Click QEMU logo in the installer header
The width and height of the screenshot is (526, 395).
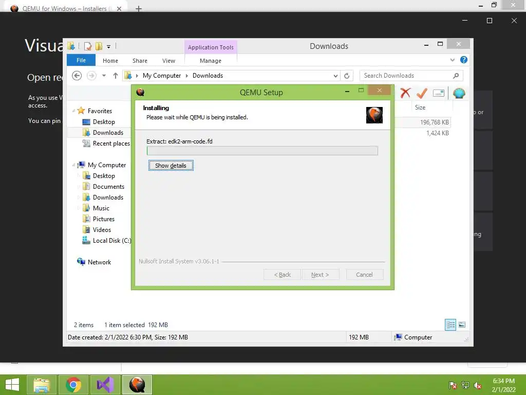tap(374, 115)
